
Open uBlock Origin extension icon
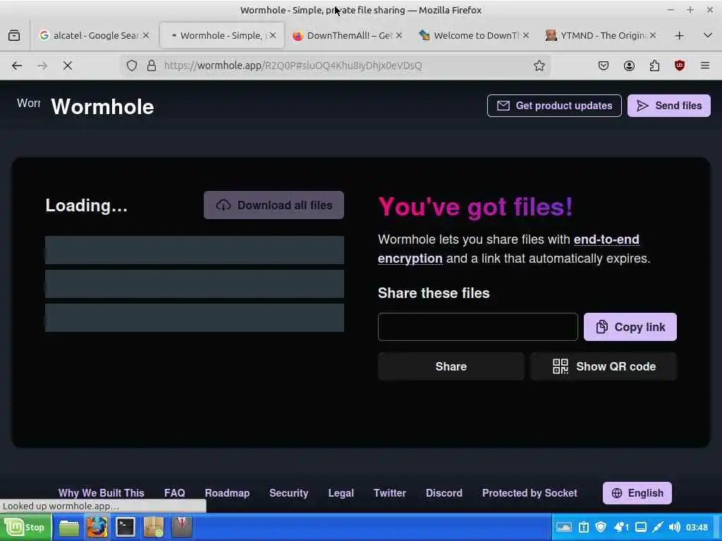click(680, 66)
